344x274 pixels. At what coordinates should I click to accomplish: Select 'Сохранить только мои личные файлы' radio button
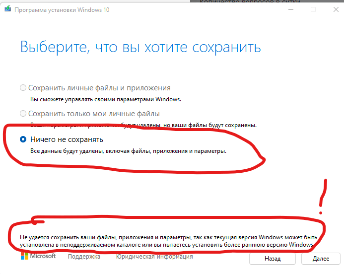[23, 113]
